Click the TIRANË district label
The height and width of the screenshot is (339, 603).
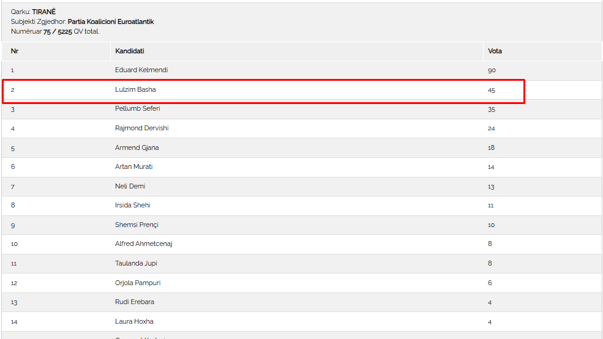coord(43,12)
